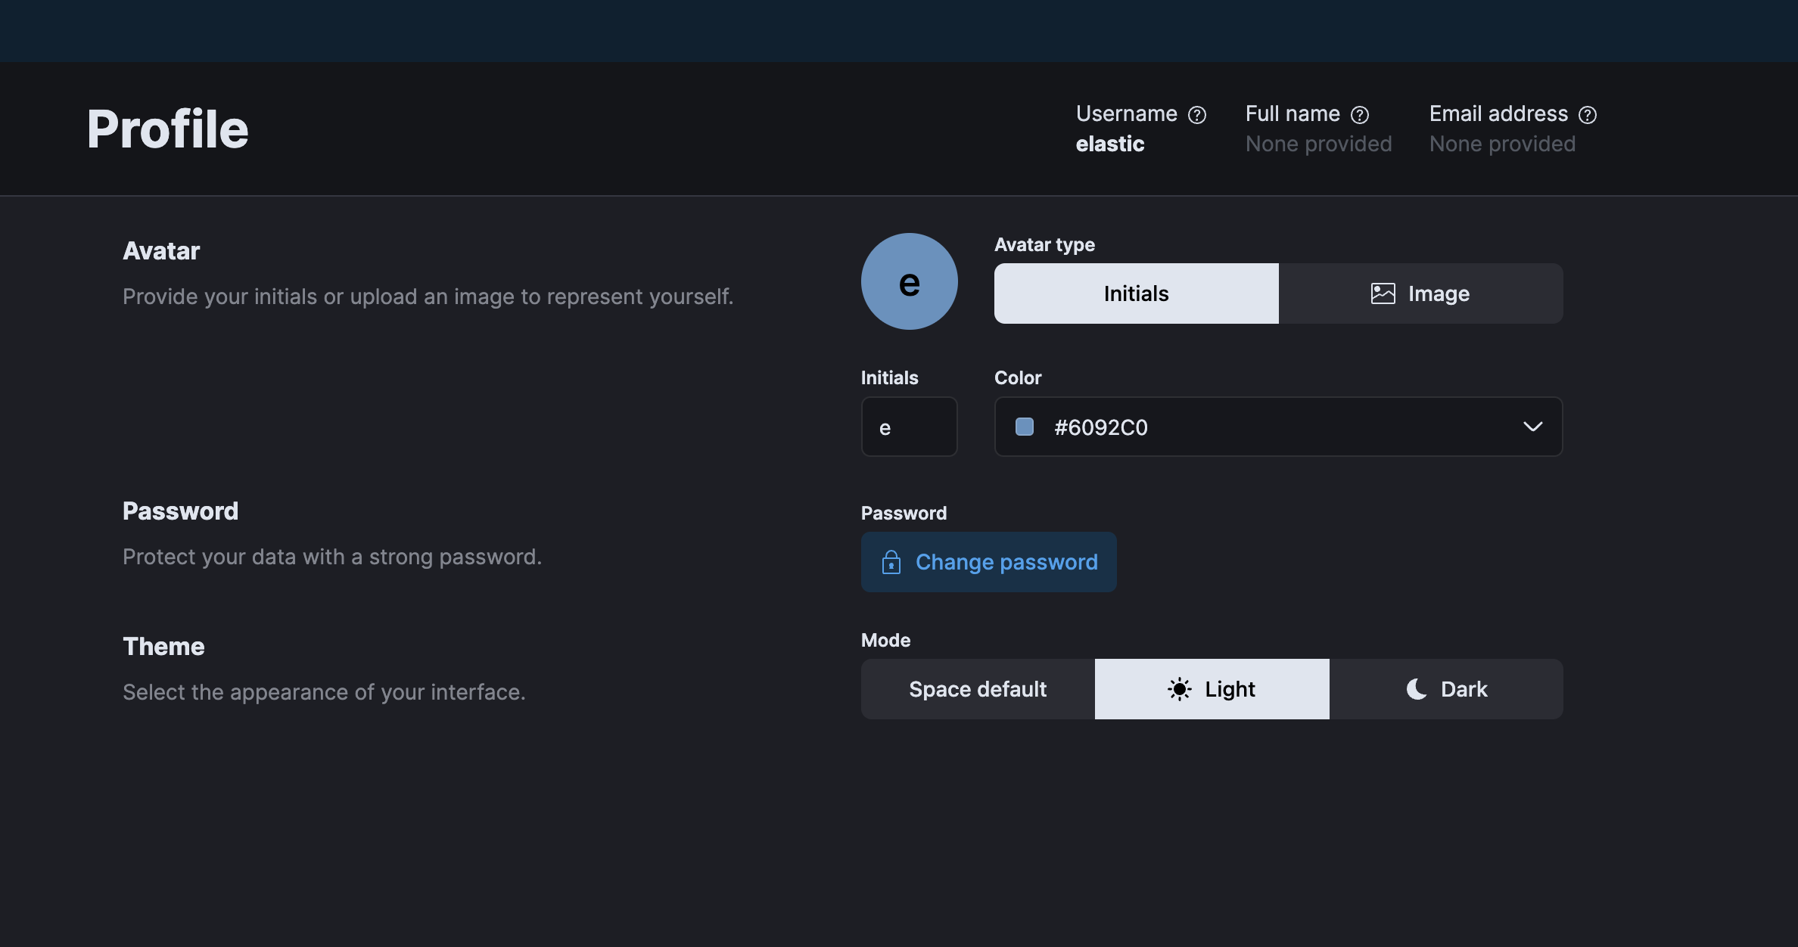Click the Username help icon

(x=1197, y=114)
